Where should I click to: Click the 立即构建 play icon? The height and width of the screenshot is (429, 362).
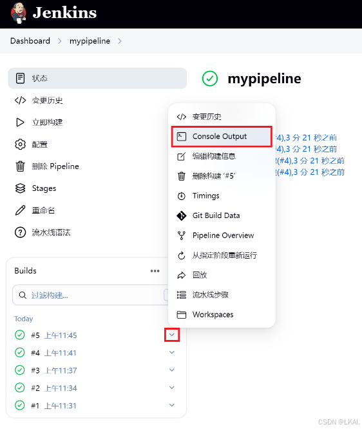coord(20,123)
